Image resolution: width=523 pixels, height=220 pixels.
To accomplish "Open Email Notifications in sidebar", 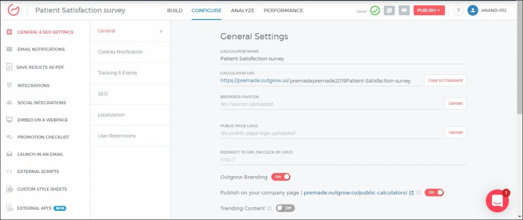I will tap(41, 50).
